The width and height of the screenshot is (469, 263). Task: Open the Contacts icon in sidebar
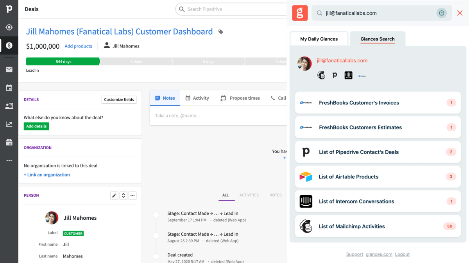click(x=9, y=106)
